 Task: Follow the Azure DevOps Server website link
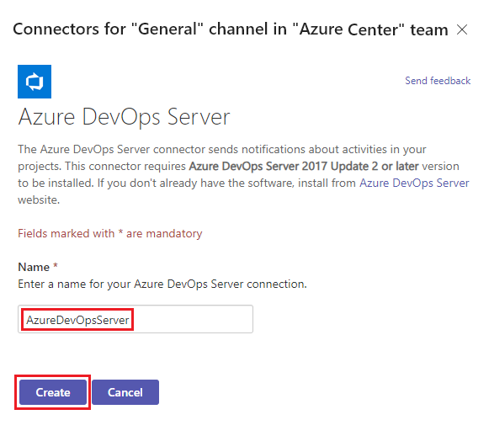414,183
